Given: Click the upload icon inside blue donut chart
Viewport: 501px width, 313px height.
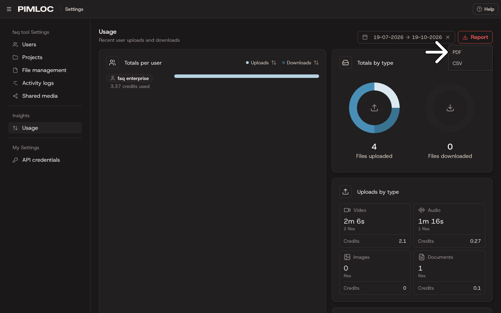Looking at the screenshot, I should coord(374,108).
